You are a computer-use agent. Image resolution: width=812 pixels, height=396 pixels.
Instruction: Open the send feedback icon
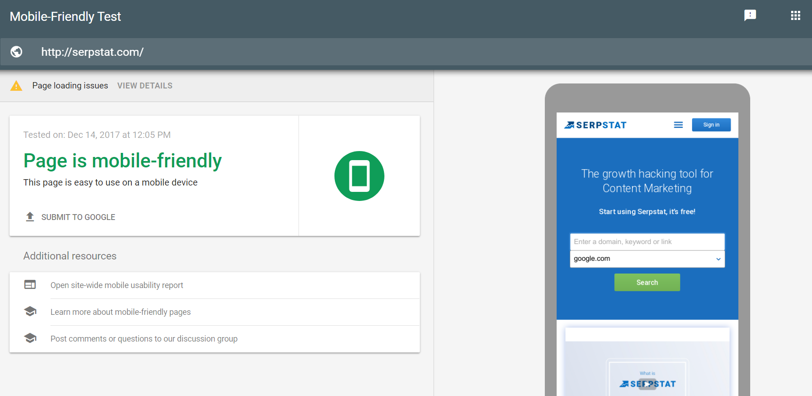750,15
